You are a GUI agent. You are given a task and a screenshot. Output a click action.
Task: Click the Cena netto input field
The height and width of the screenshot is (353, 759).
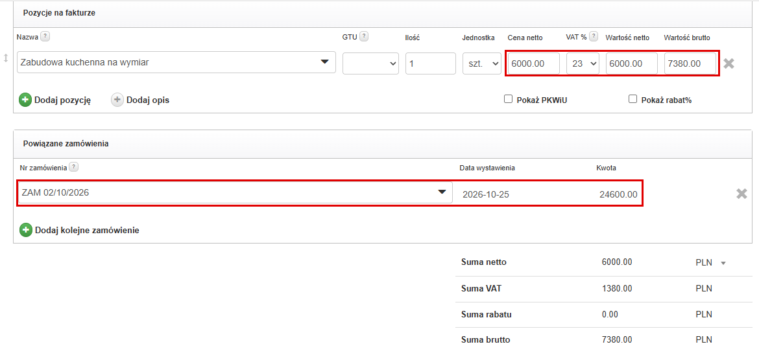point(534,63)
